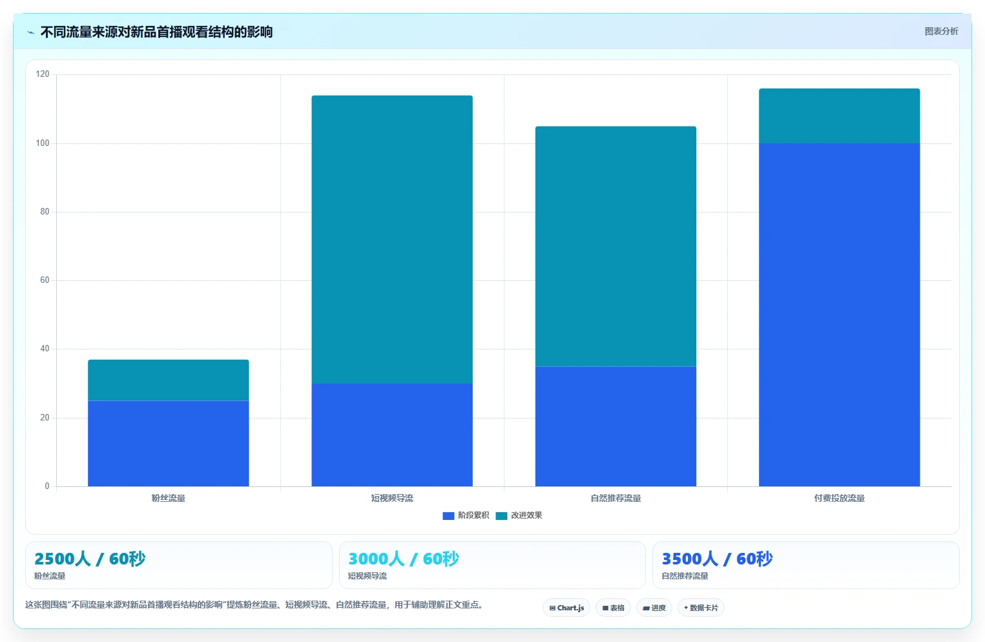Click the chart title 不同流量来源对新品首播观看结构的影响
Viewport: 985px width, 642px height.
[156, 32]
